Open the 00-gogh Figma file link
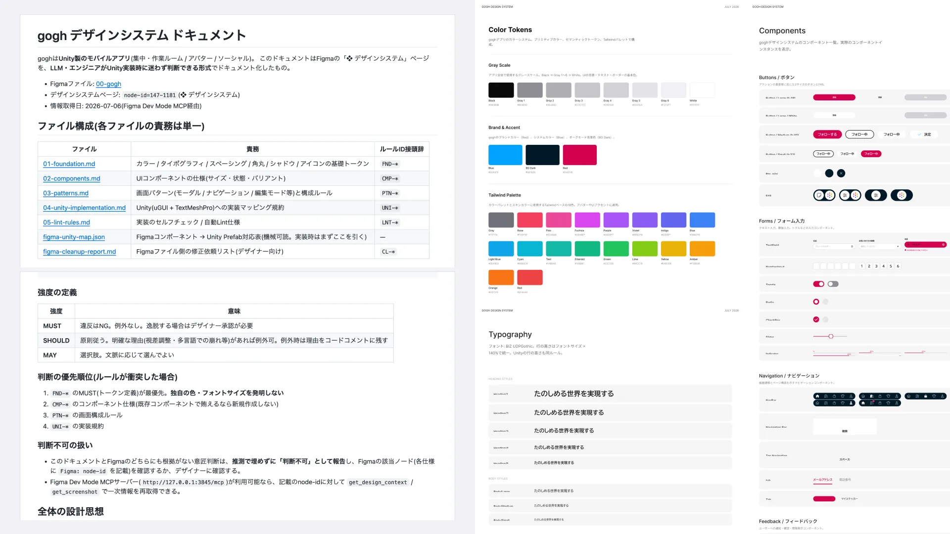The height and width of the screenshot is (534, 950). pos(108,84)
